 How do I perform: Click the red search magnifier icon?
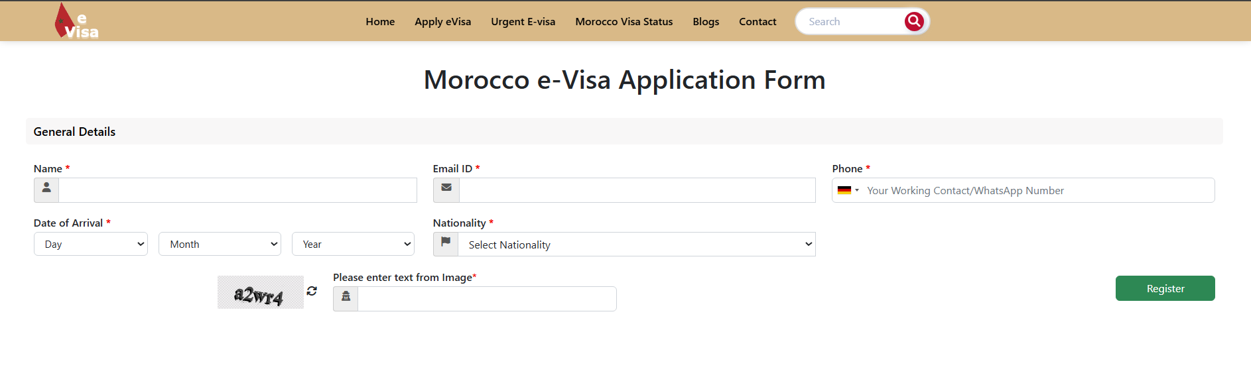pos(913,21)
